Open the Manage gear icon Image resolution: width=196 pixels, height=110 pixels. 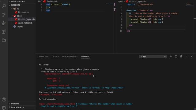tap(4, 108)
